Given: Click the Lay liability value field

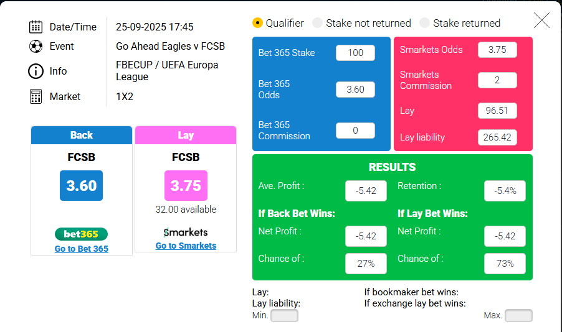Looking at the screenshot, I should (497, 137).
